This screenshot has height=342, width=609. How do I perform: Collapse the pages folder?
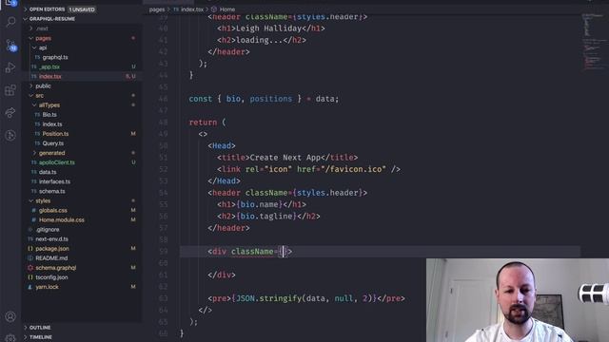point(31,38)
